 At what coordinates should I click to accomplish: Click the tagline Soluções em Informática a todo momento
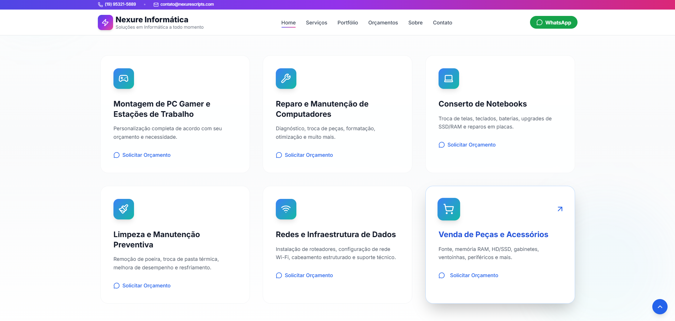160,27
